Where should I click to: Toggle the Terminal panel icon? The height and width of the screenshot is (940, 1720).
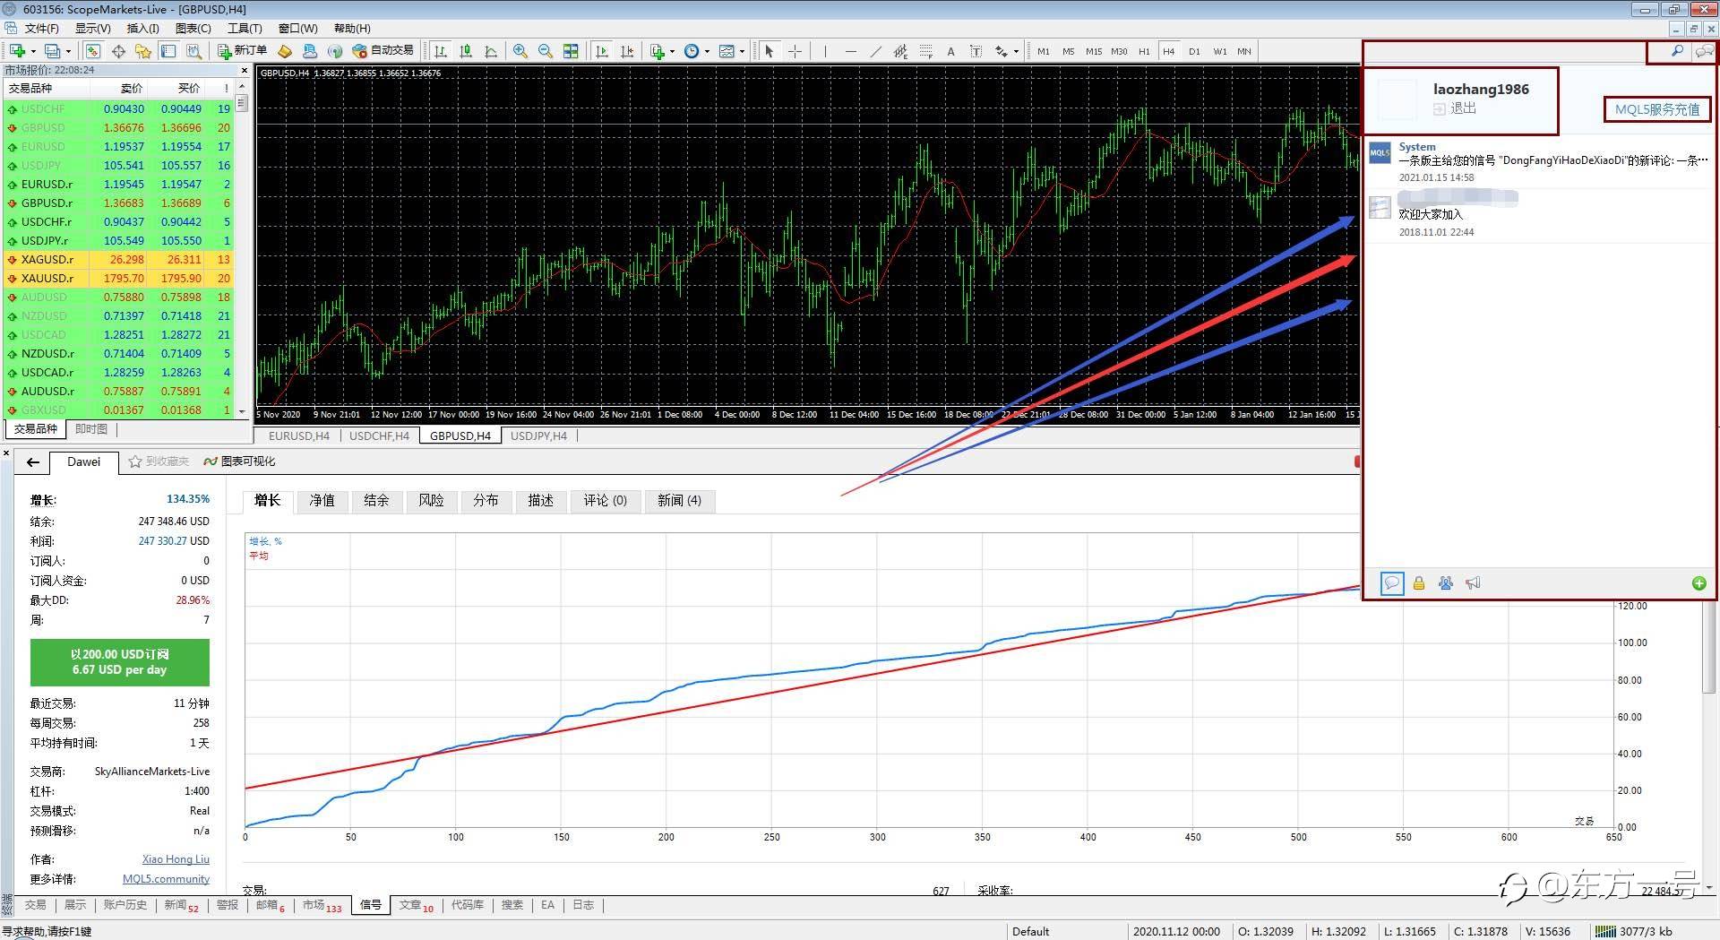coord(168,51)
